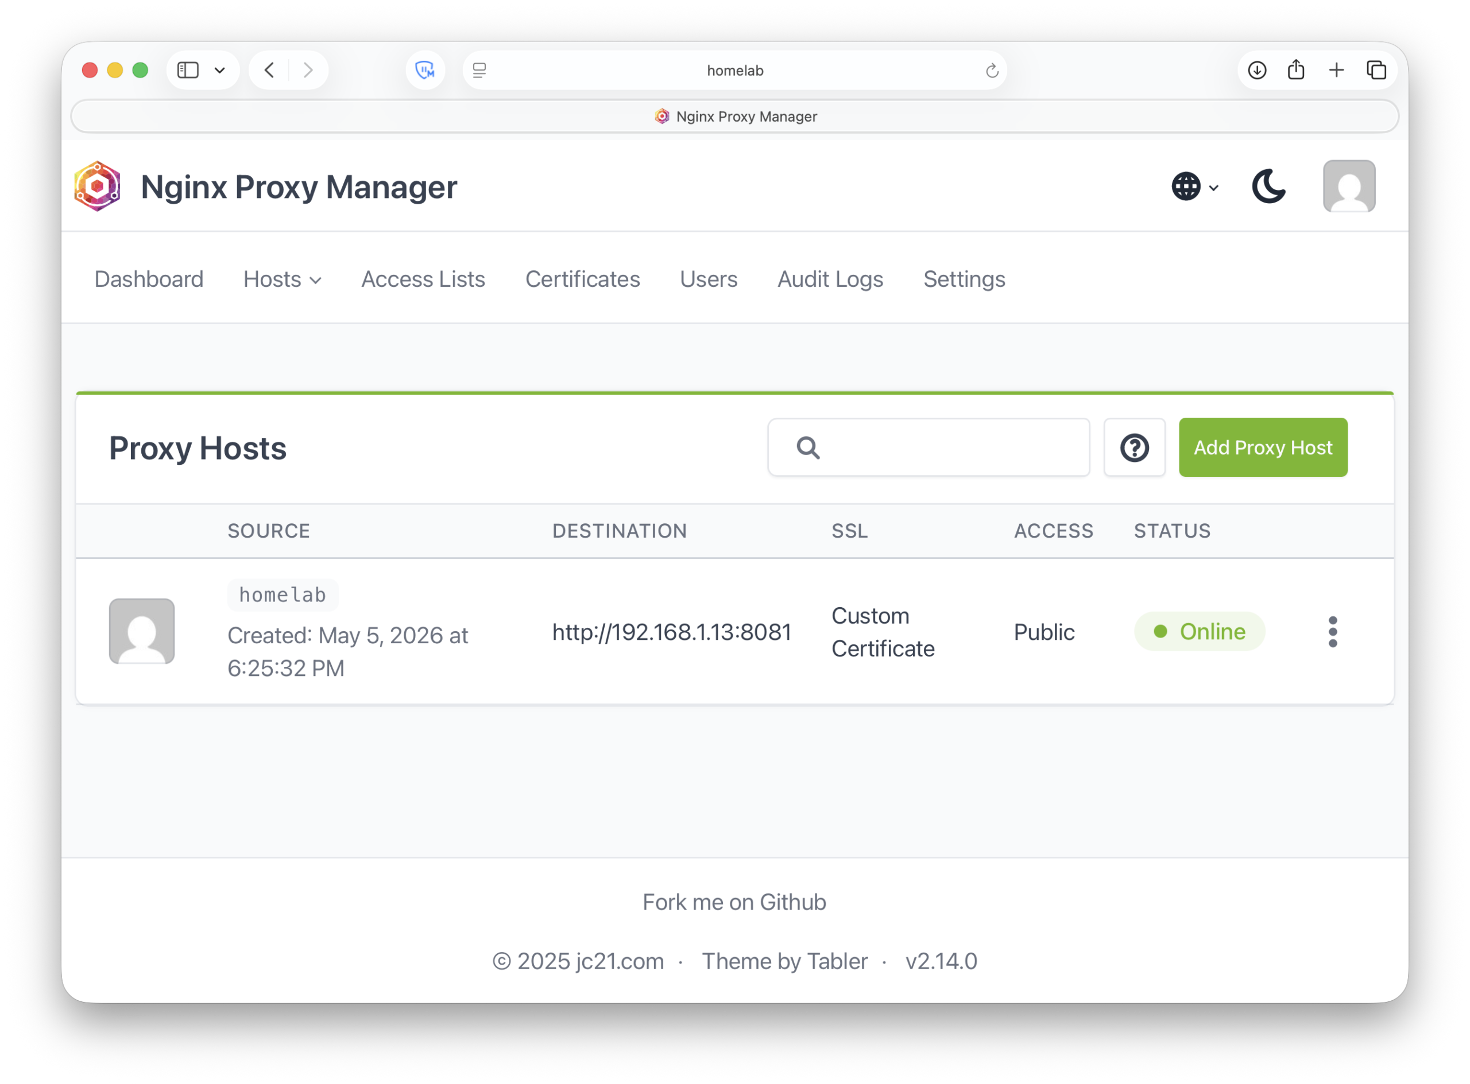
Task: Select the Nginx Proxy Manager browser tab
Action: (x=734, y=116)
